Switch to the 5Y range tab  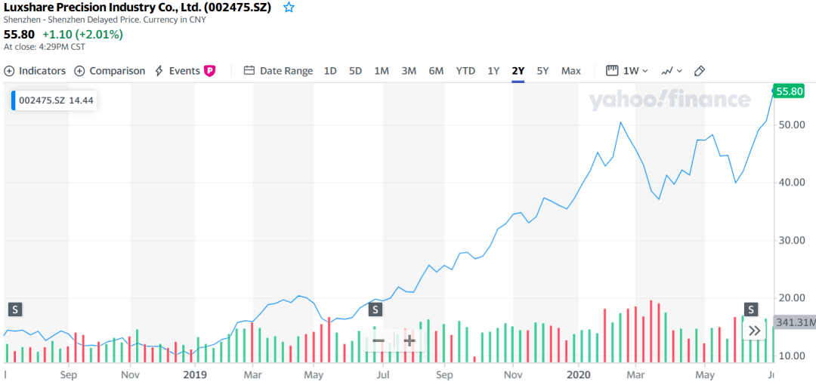coord(542,71)
